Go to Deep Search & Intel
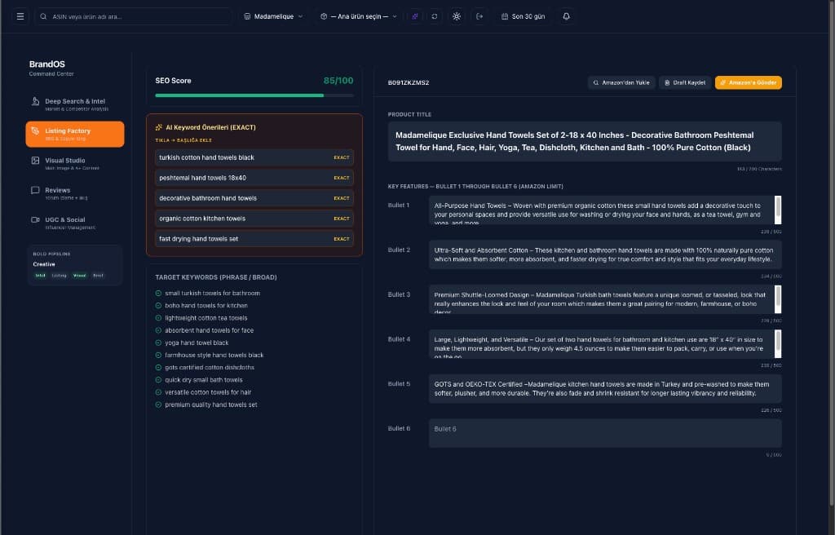This screenshot has width=835, height=535. (74, 104)
